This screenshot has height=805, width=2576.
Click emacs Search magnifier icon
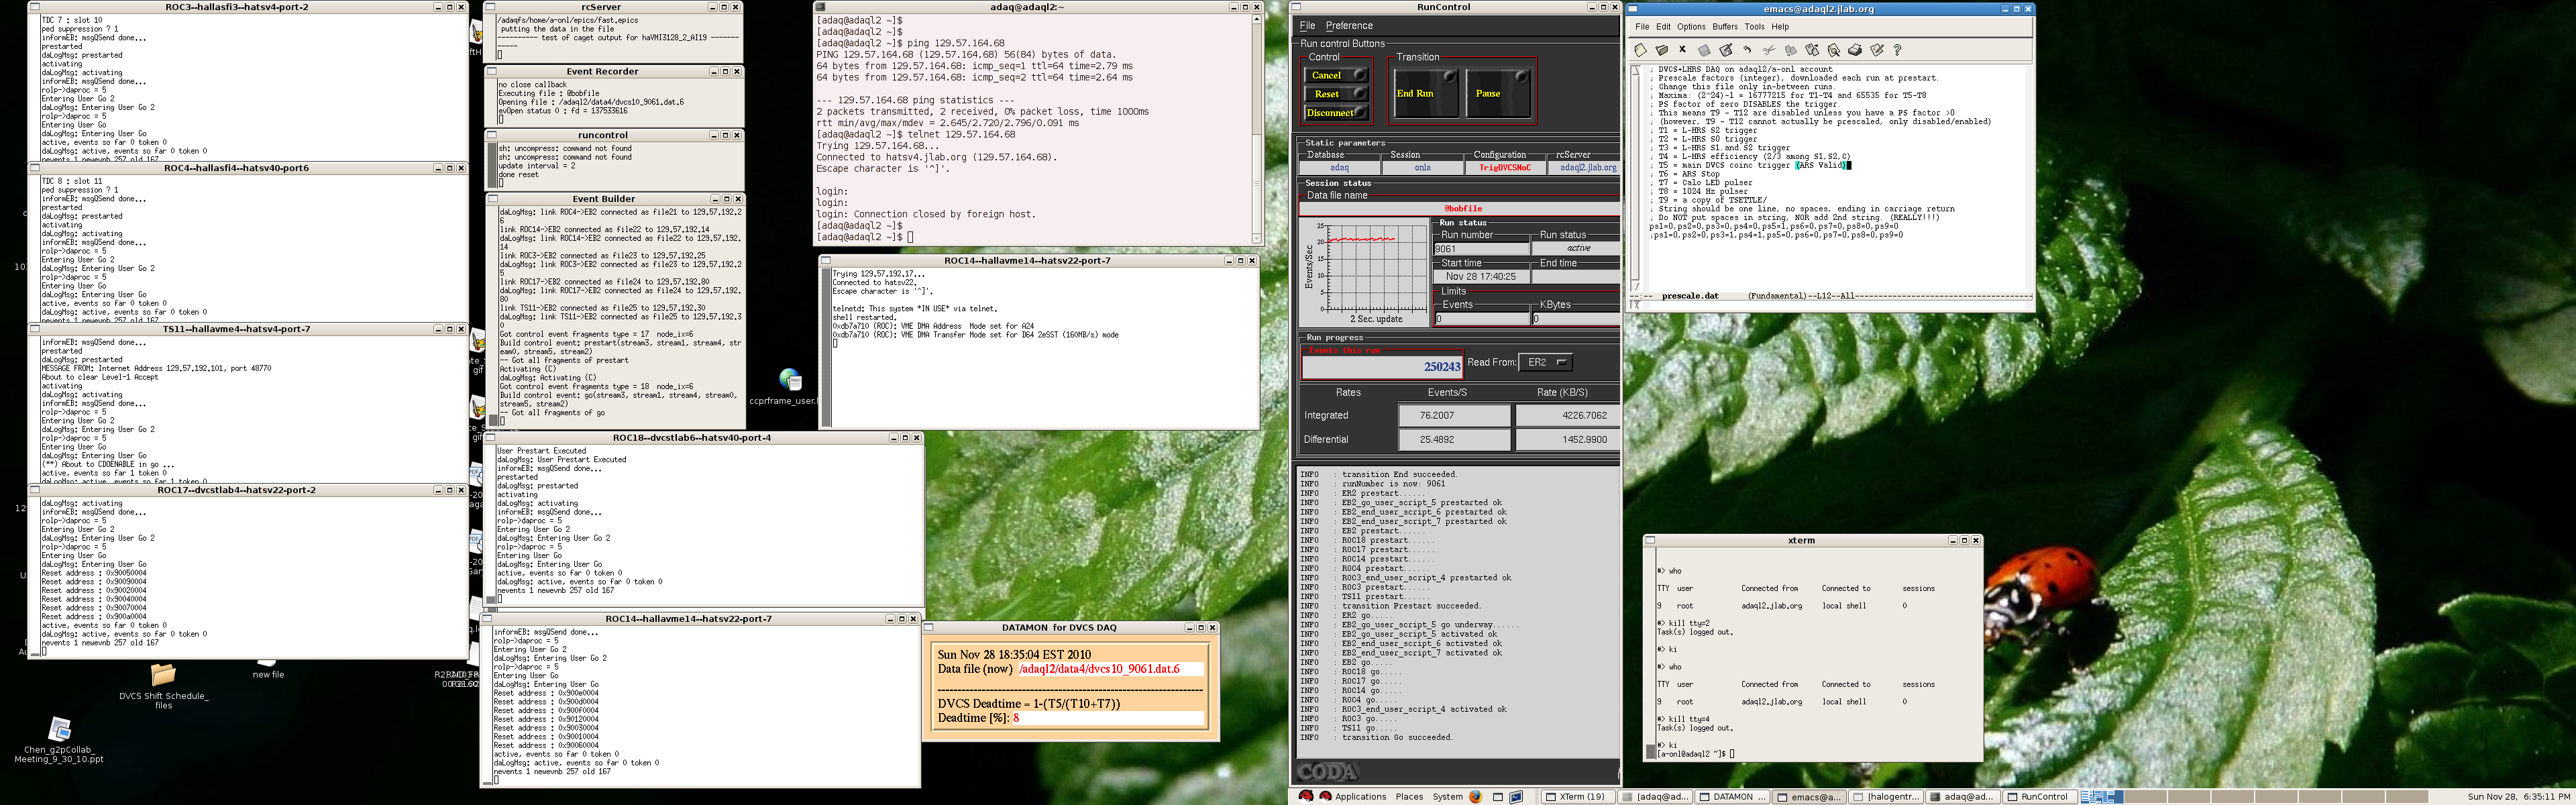tap(1834, 50)
